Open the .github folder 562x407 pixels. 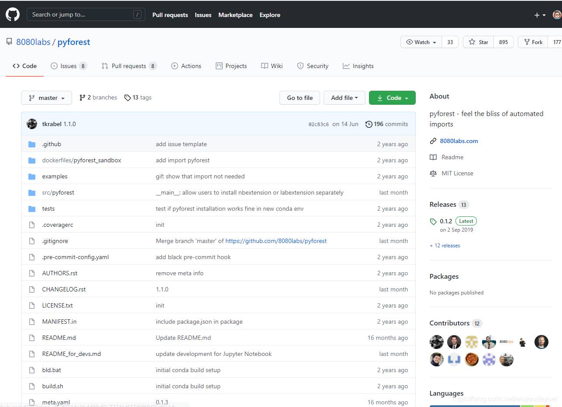(52, 144)
